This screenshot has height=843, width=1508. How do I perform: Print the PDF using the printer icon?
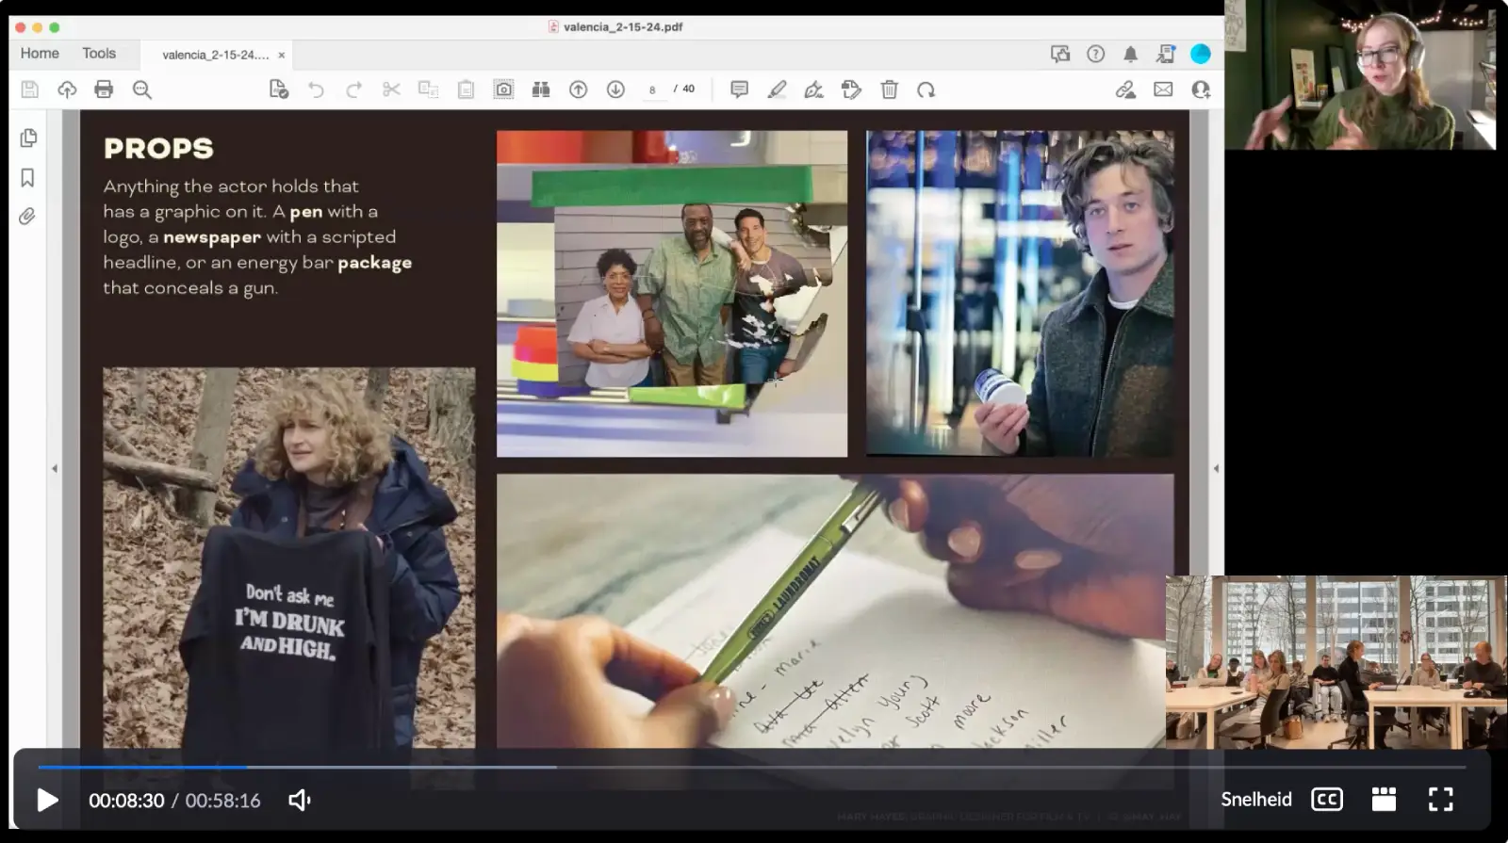(x=104, y=89)
